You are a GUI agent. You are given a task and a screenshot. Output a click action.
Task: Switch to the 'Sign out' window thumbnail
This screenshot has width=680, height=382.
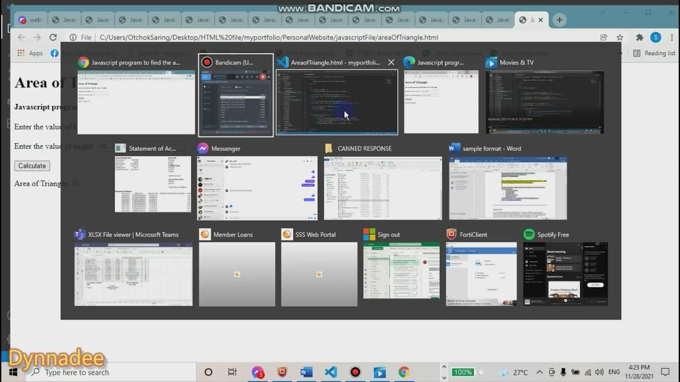pos(401,264)
